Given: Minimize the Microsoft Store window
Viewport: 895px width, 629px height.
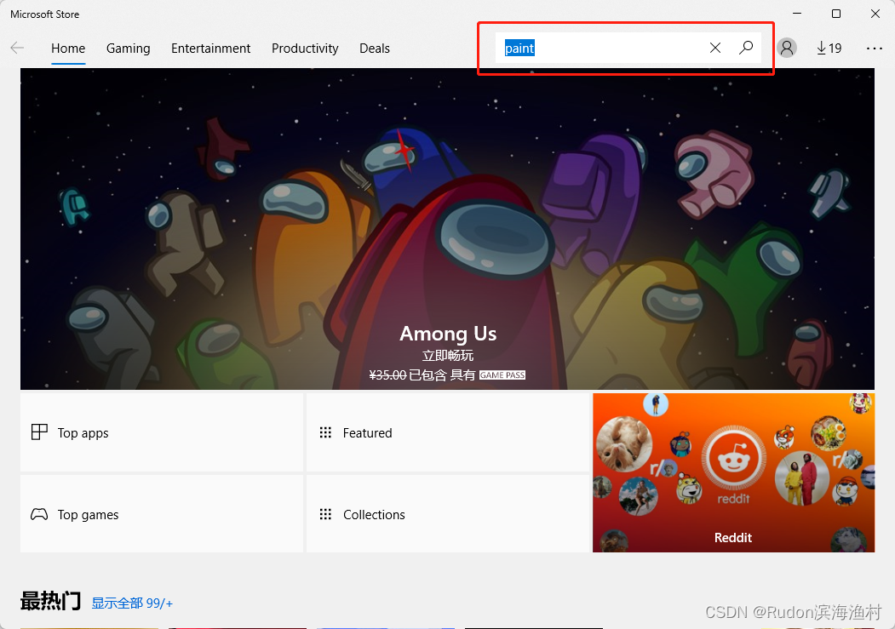Looking at the screenshot, I should point(797,14).
